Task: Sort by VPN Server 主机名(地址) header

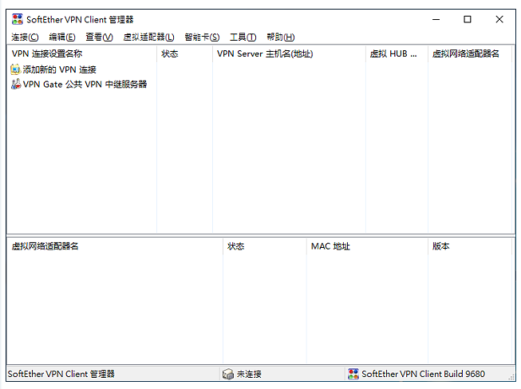Action: pos(289,53)
